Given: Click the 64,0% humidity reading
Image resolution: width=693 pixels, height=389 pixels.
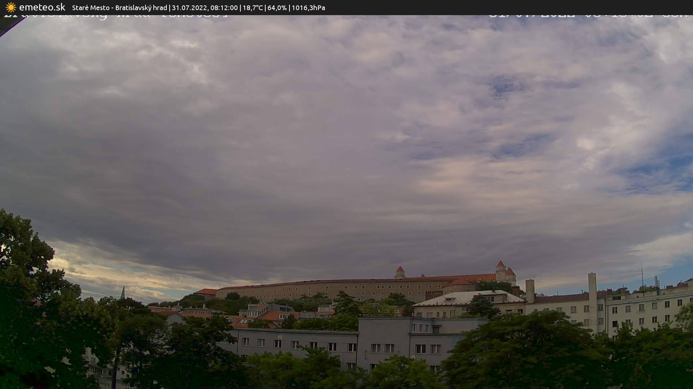Looking at the screenshot, I should (x=277, y=8).
